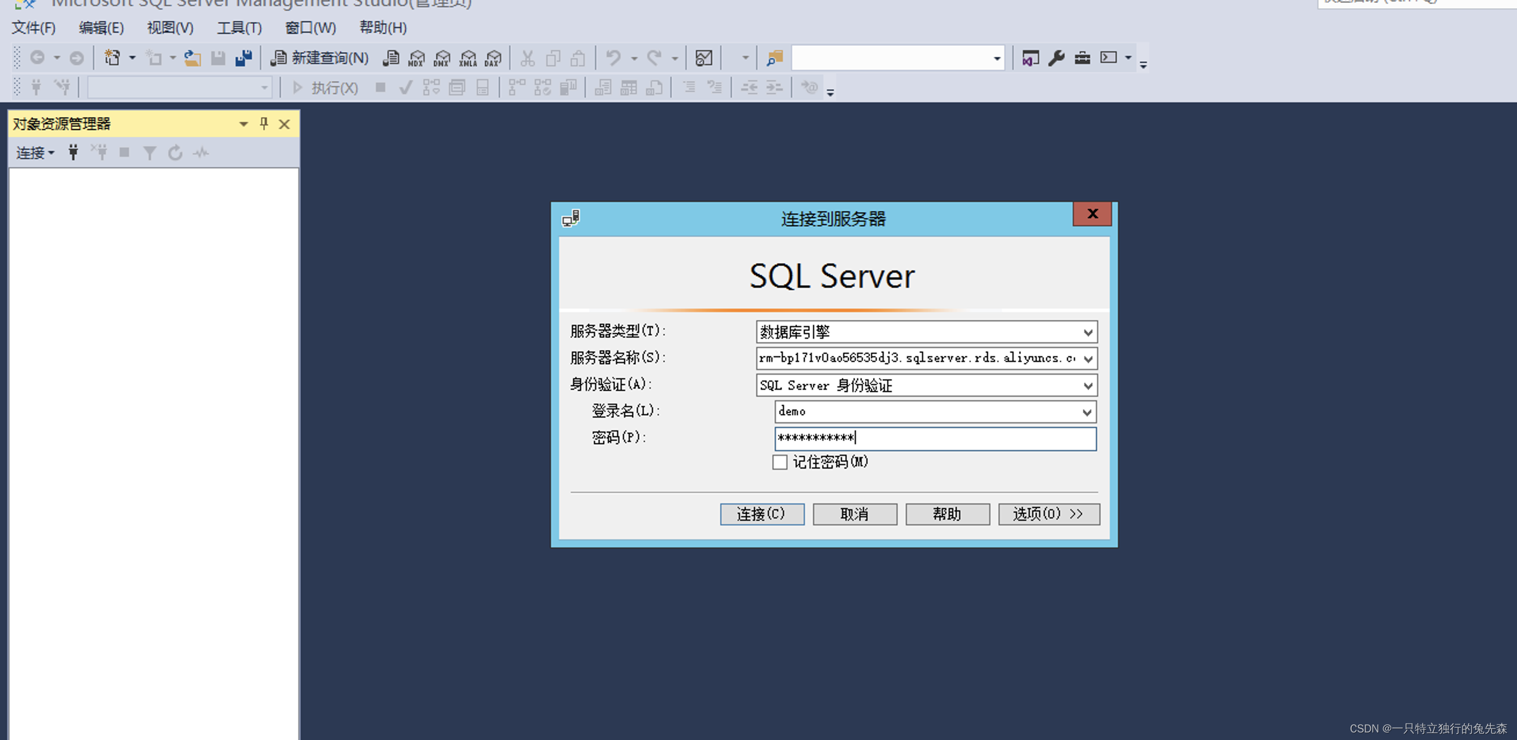Open the server name (服务器名称) dropdown

1088,359
